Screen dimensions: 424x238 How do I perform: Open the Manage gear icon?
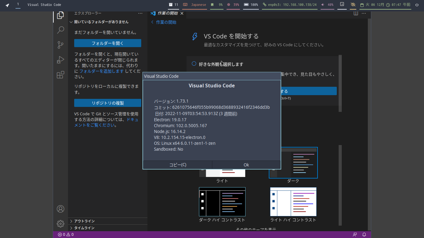61,223
